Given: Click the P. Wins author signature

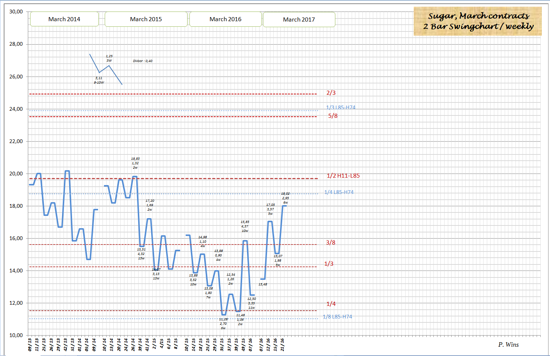Looking at the screenshot, I should [x=508, y=344].
